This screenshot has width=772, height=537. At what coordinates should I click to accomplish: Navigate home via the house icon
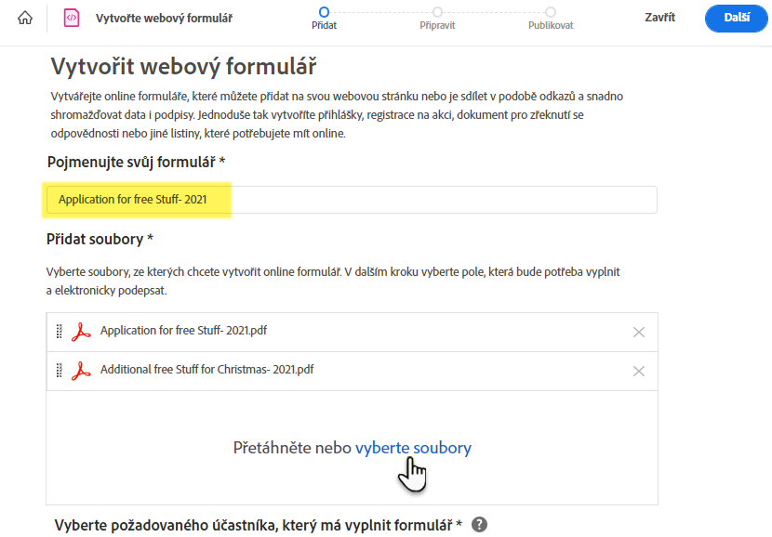[24, 17]
